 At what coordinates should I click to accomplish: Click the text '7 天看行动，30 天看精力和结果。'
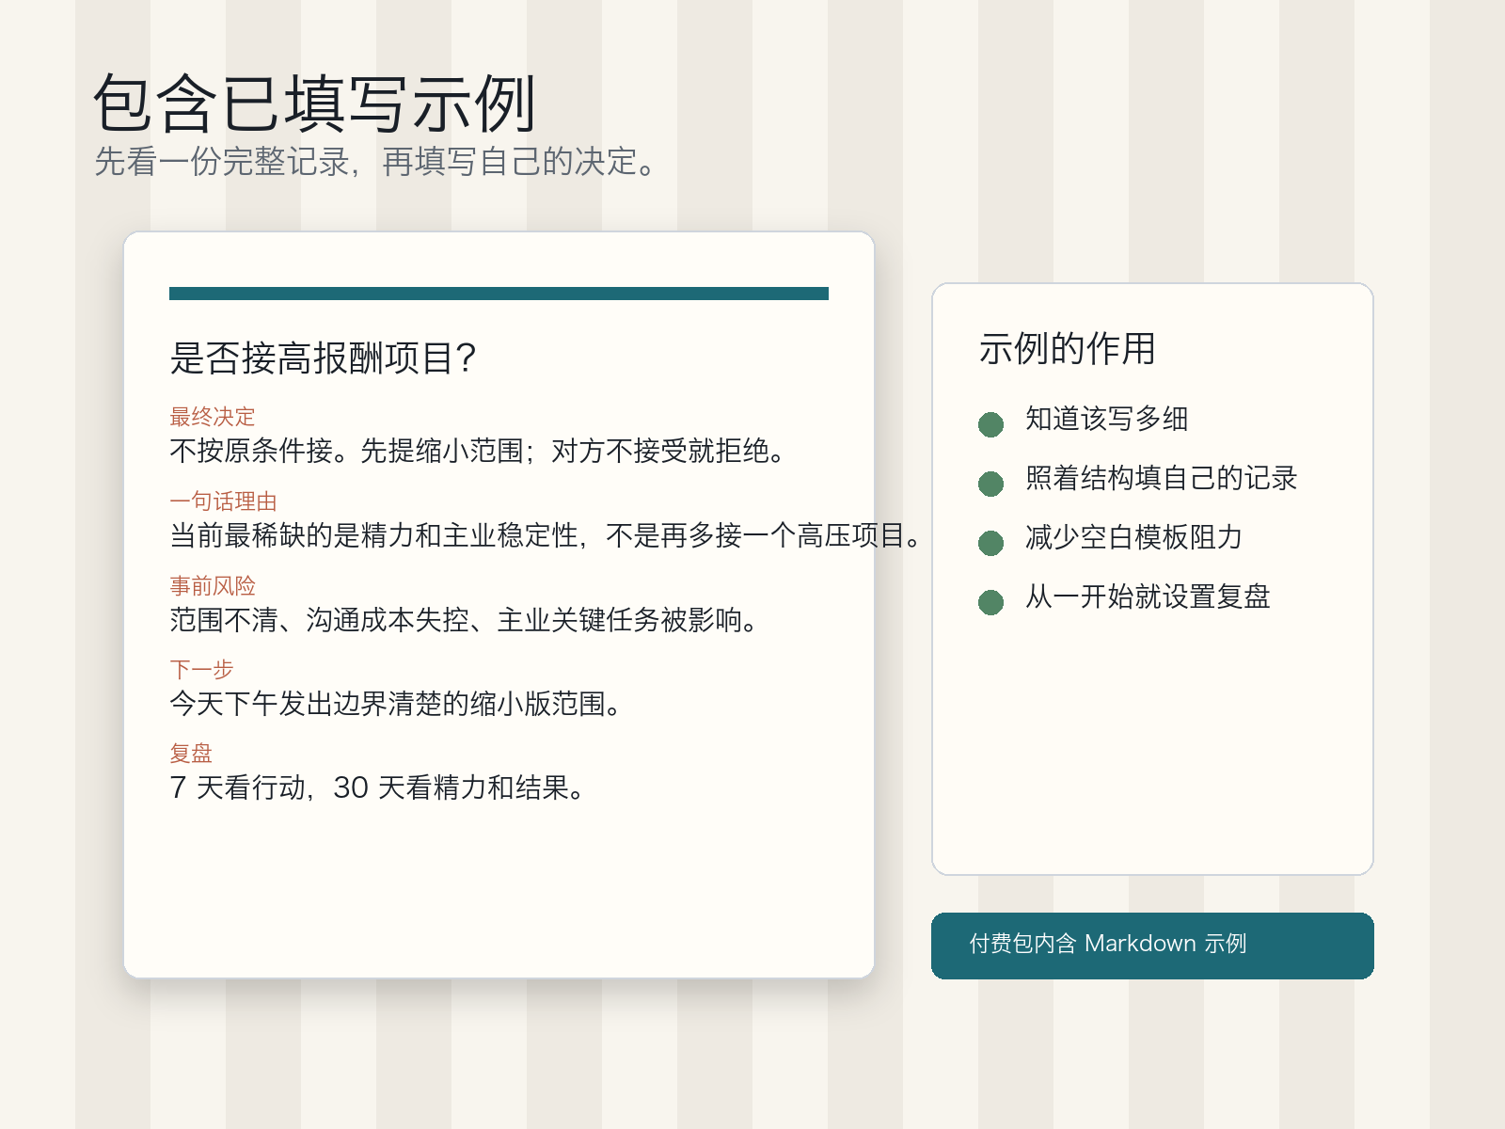point(379,787)
